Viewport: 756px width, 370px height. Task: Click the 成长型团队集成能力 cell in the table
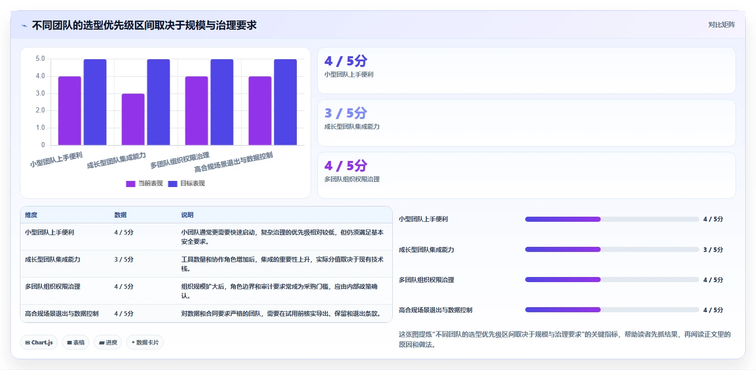coord(53,259)
